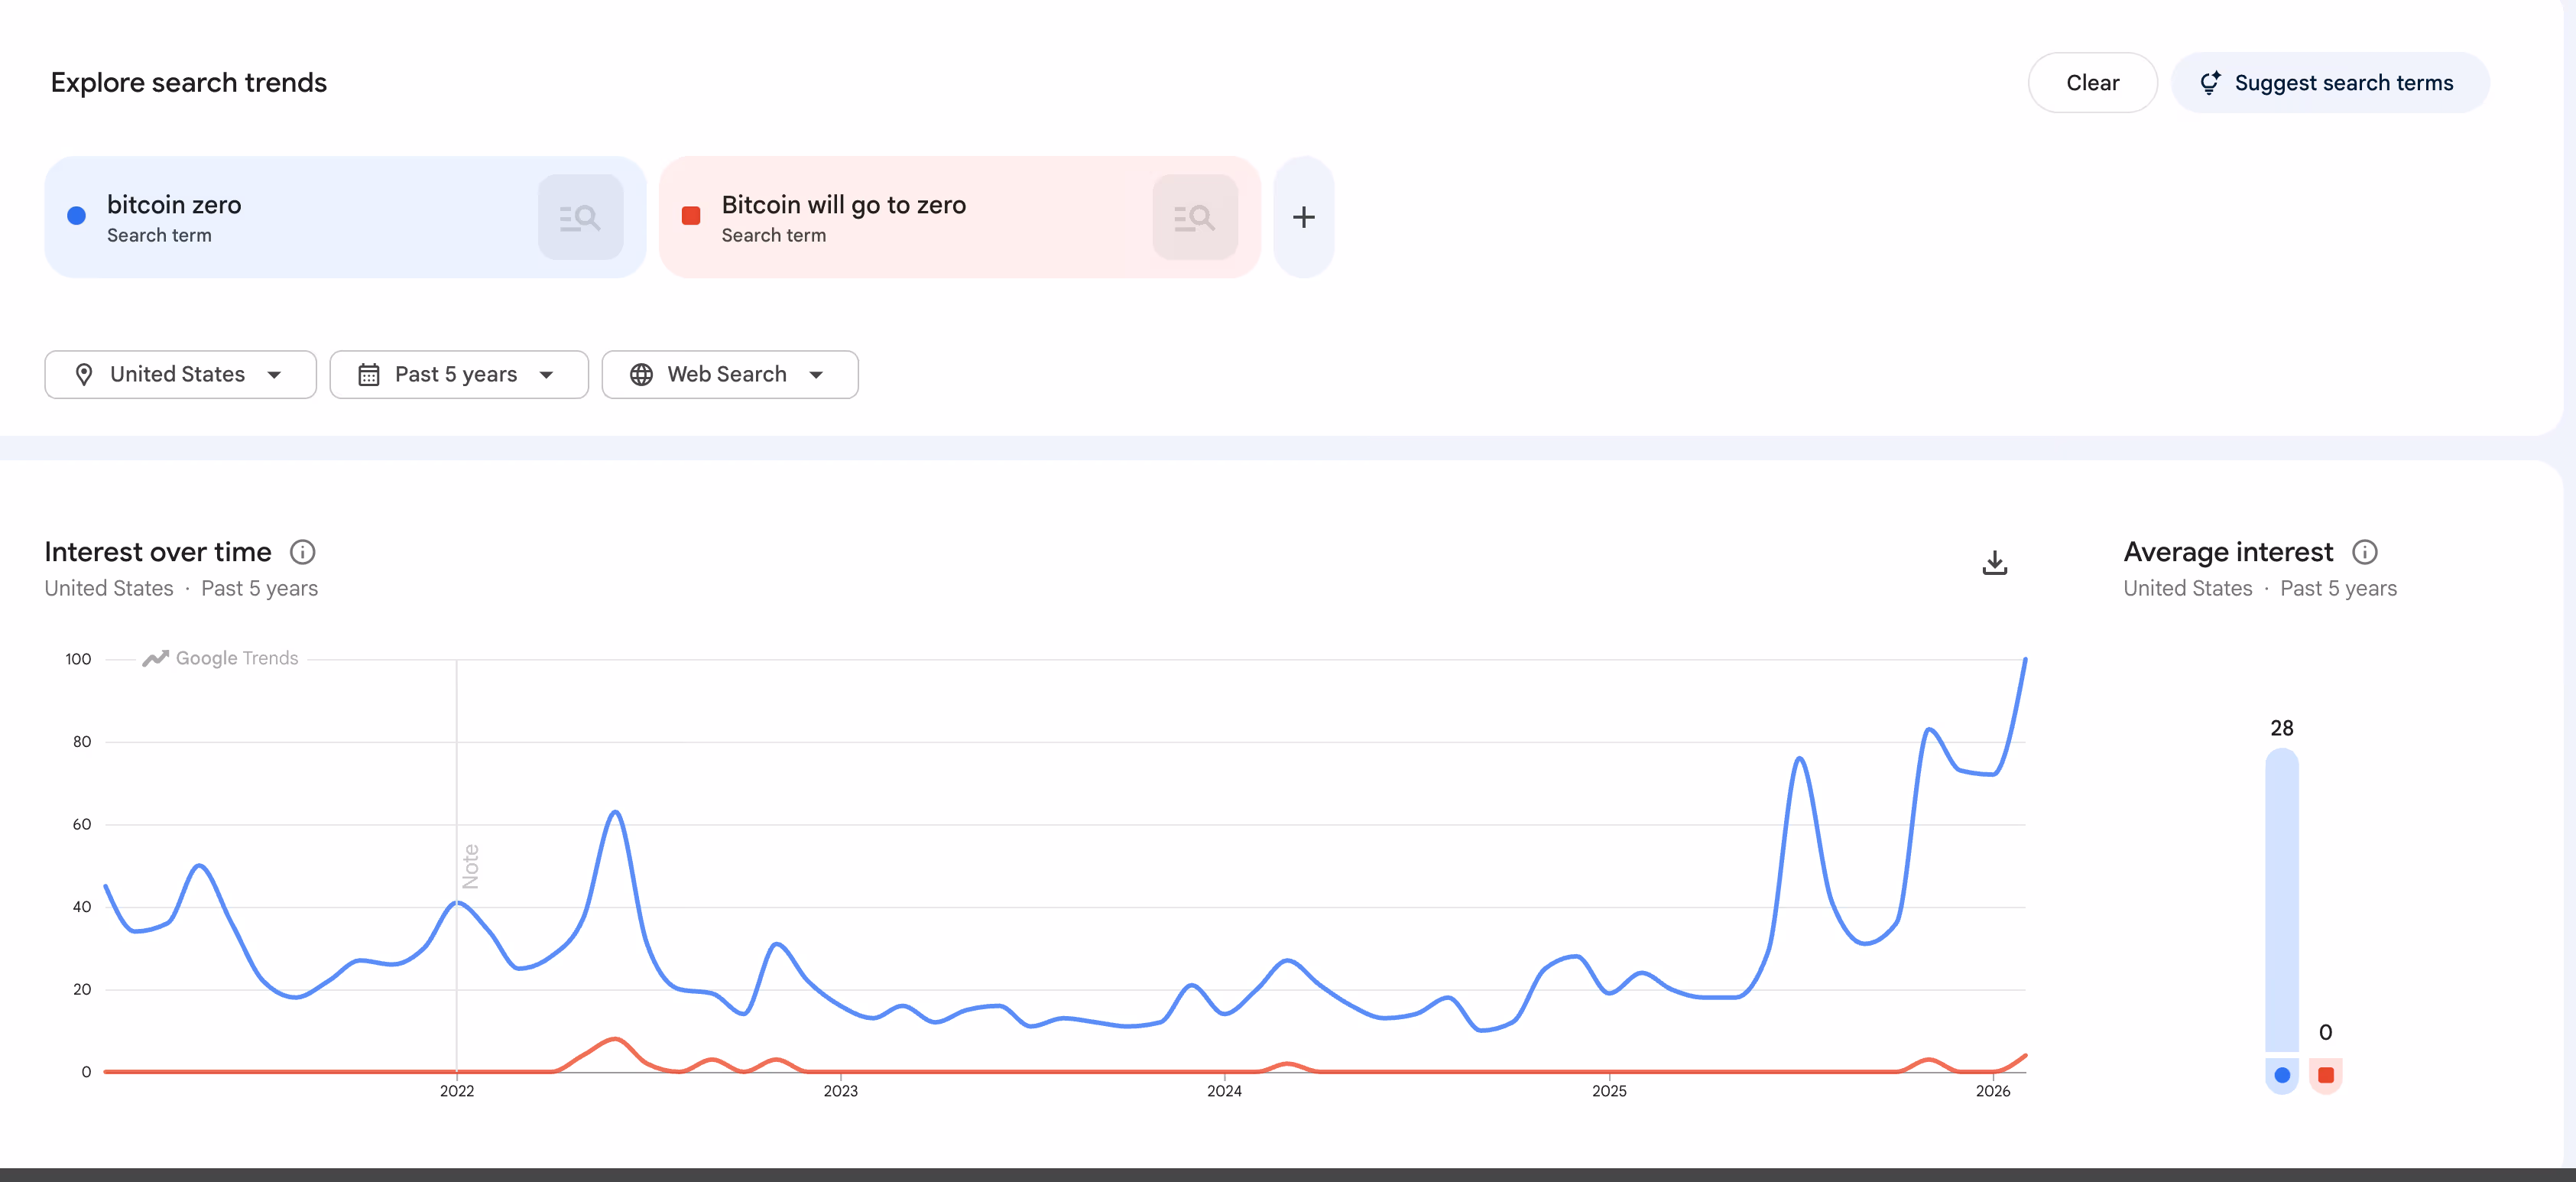Edit the bitcoin zero search term

pos(174,205)
